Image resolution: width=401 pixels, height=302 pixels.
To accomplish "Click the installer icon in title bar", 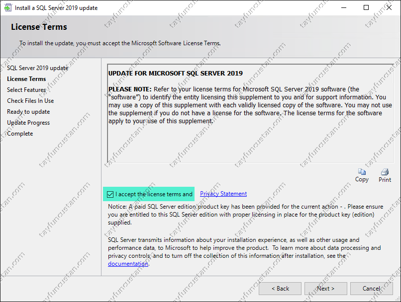I will 8,7.
